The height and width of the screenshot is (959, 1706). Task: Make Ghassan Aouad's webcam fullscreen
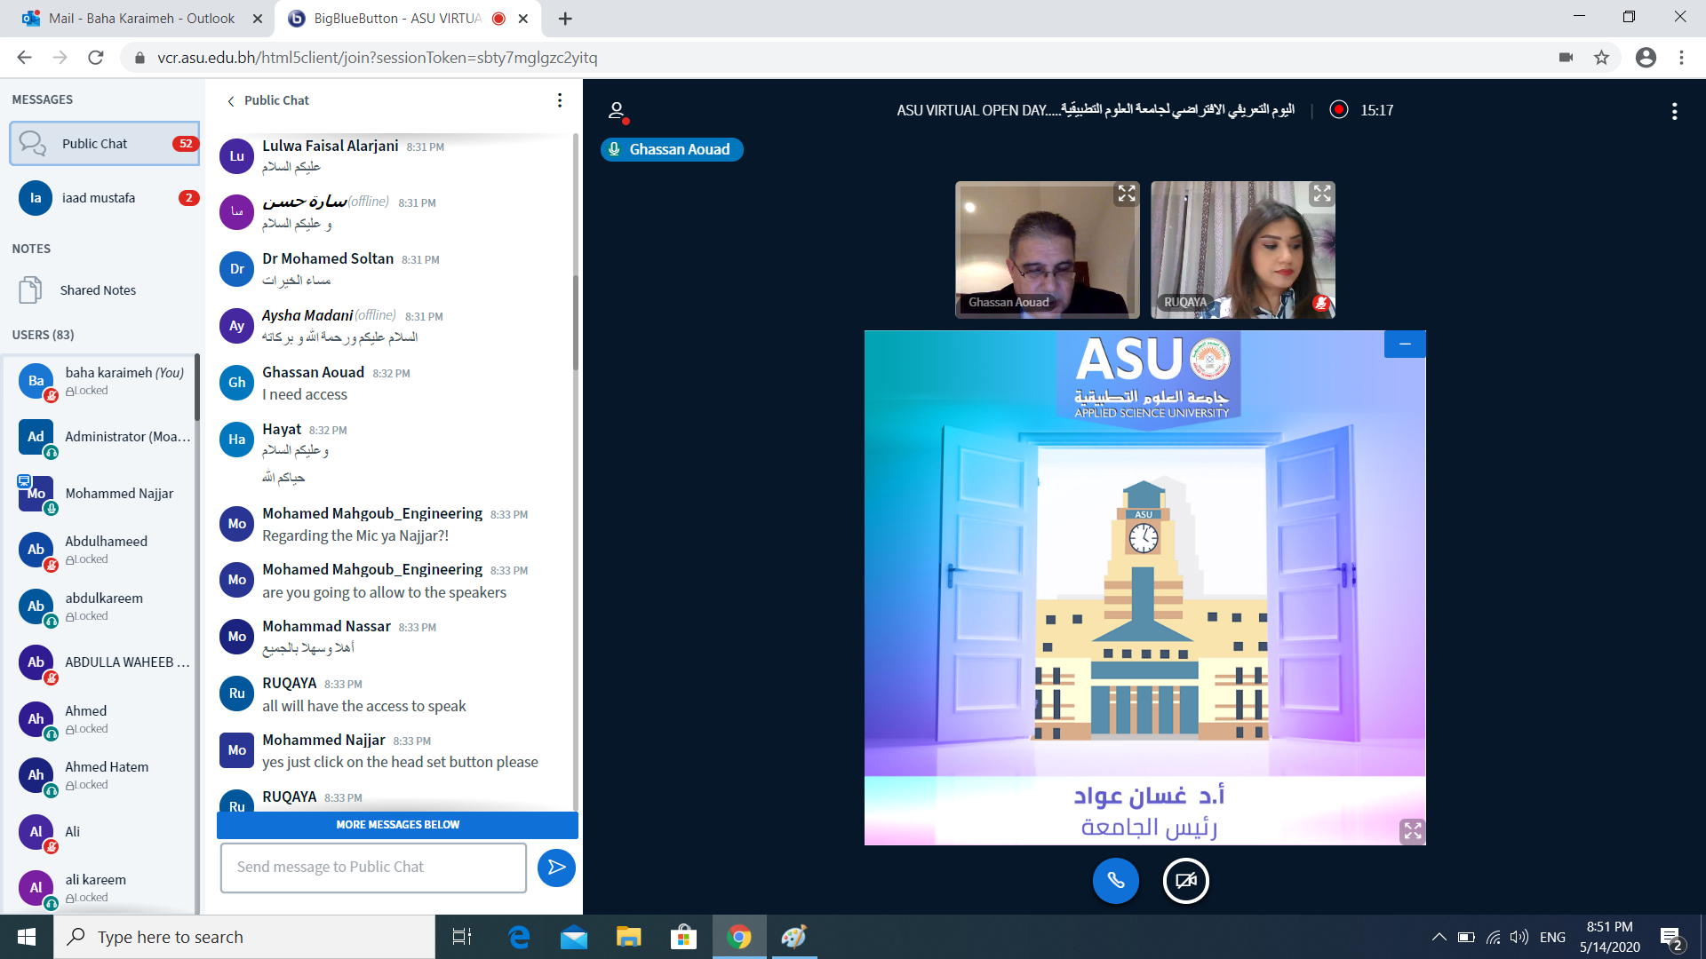coord(1127,194)
